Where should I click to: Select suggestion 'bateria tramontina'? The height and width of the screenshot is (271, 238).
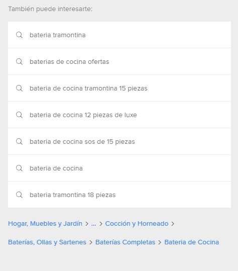pyautogui.click(x=58, y=35)
